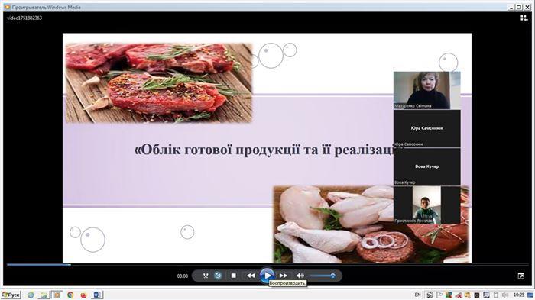Switch to library view icon
535x300 pixels.
[524, 18]
